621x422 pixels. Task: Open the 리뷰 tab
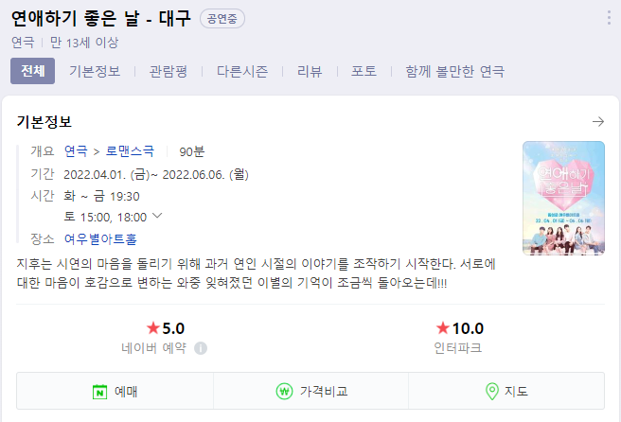click(310, 71)
